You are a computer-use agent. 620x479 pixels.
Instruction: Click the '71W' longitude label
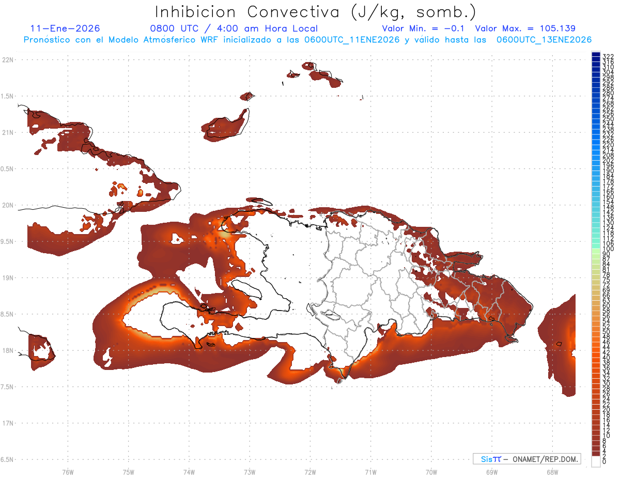coord(370,472)
